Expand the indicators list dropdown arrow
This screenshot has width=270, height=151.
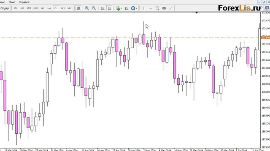tap(121, 8)
